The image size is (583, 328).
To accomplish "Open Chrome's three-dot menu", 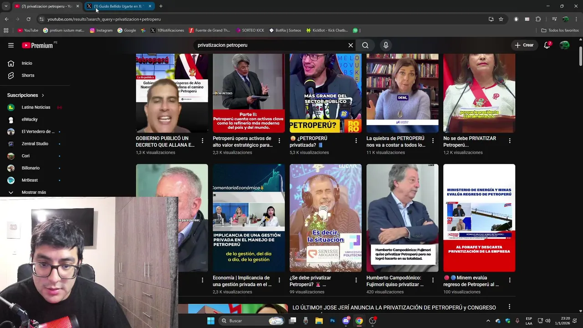I will (577, 19).
